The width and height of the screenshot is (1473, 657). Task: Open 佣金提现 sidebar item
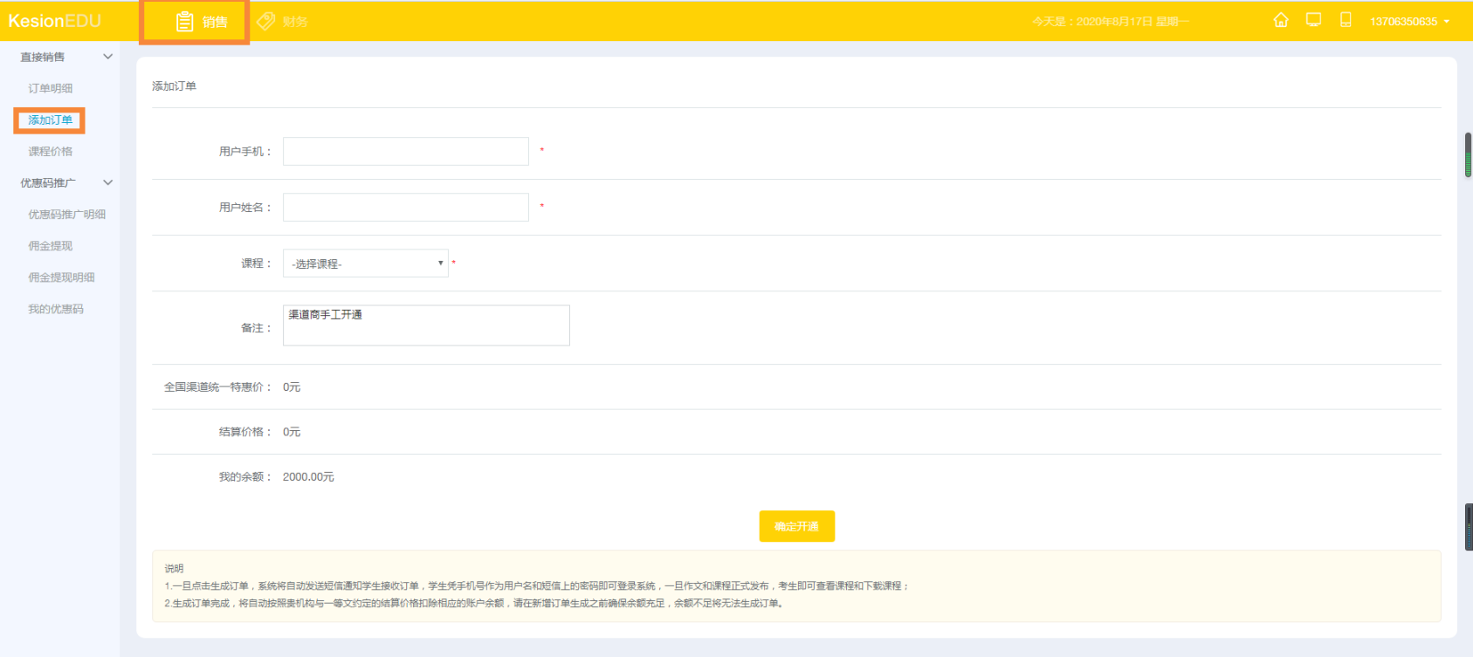coord(51,246)
